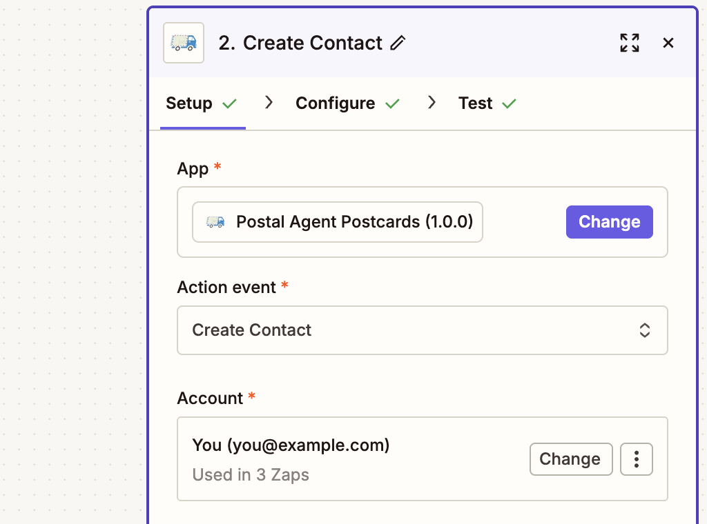Click the green checkmark beside Setup
The image size is (707, 524).
point(230,104)
